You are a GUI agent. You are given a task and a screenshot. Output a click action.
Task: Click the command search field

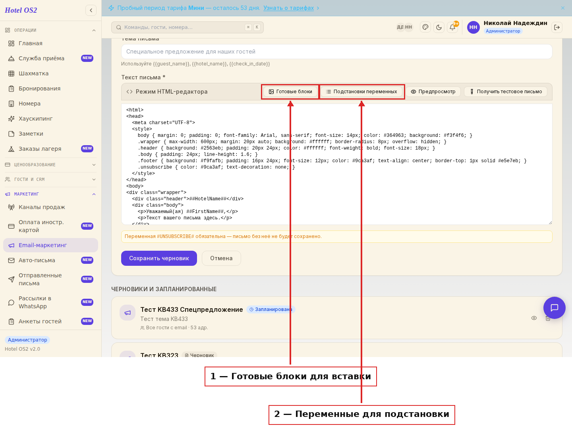pos(187,27)
